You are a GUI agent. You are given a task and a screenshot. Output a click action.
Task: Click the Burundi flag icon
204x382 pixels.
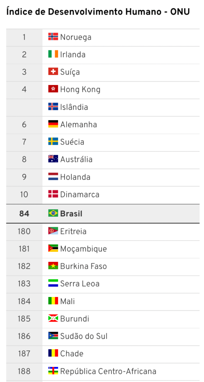tap(53, 318)
